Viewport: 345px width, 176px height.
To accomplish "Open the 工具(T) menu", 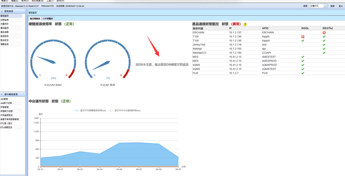I will click(50, 1).
